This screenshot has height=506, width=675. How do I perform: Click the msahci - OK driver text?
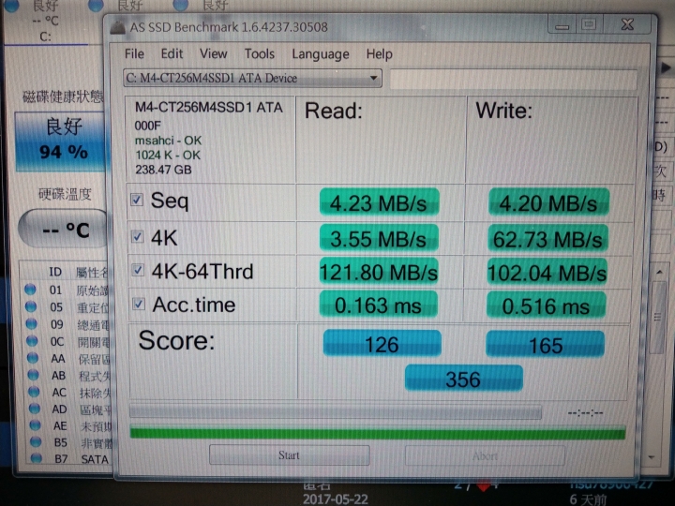pos(168,141)
